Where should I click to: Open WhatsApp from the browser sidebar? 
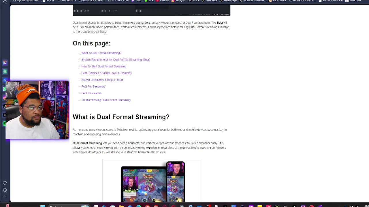[x=4, y=89]
